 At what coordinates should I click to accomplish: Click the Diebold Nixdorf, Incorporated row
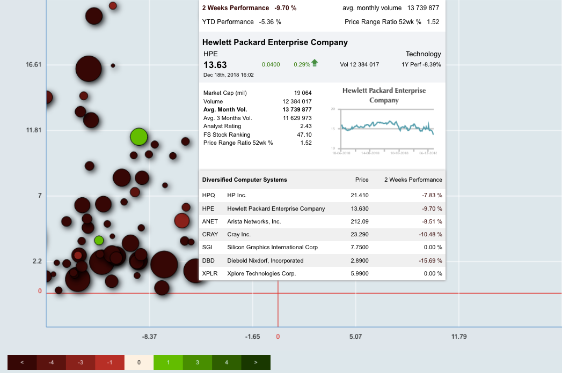tap(322, 260)
